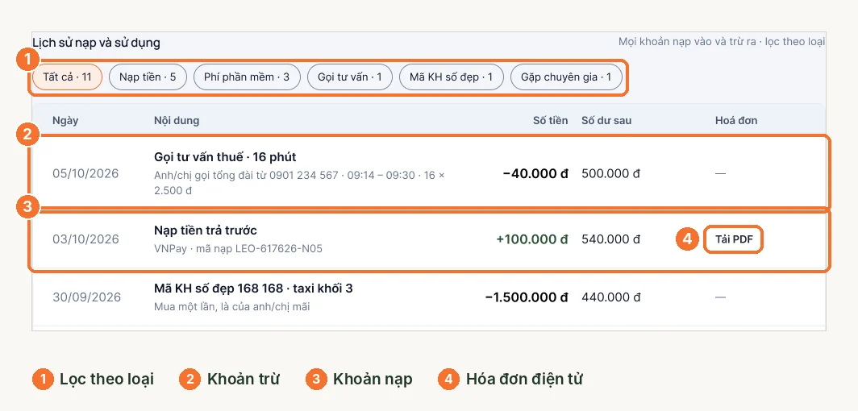Image resolution: width=858 pixels, height=411 pixels.
Task: Click the date 30/09/2026
Action: [86, 297]
